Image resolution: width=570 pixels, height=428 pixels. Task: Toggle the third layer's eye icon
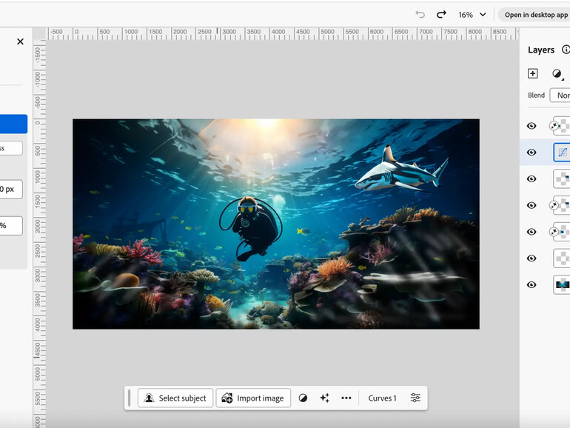(532, 179)
